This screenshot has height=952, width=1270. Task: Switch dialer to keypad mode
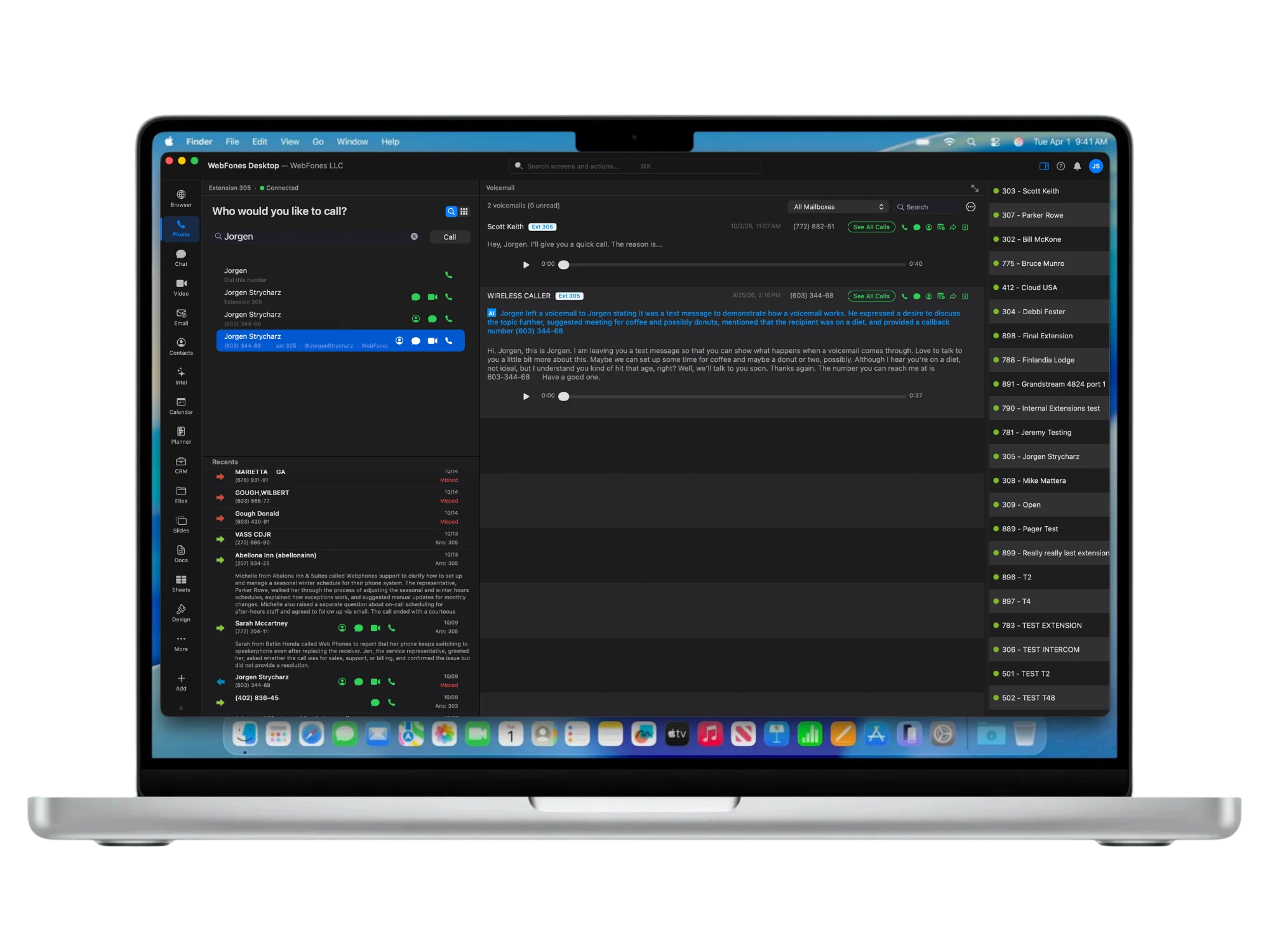tap(464, 211)
